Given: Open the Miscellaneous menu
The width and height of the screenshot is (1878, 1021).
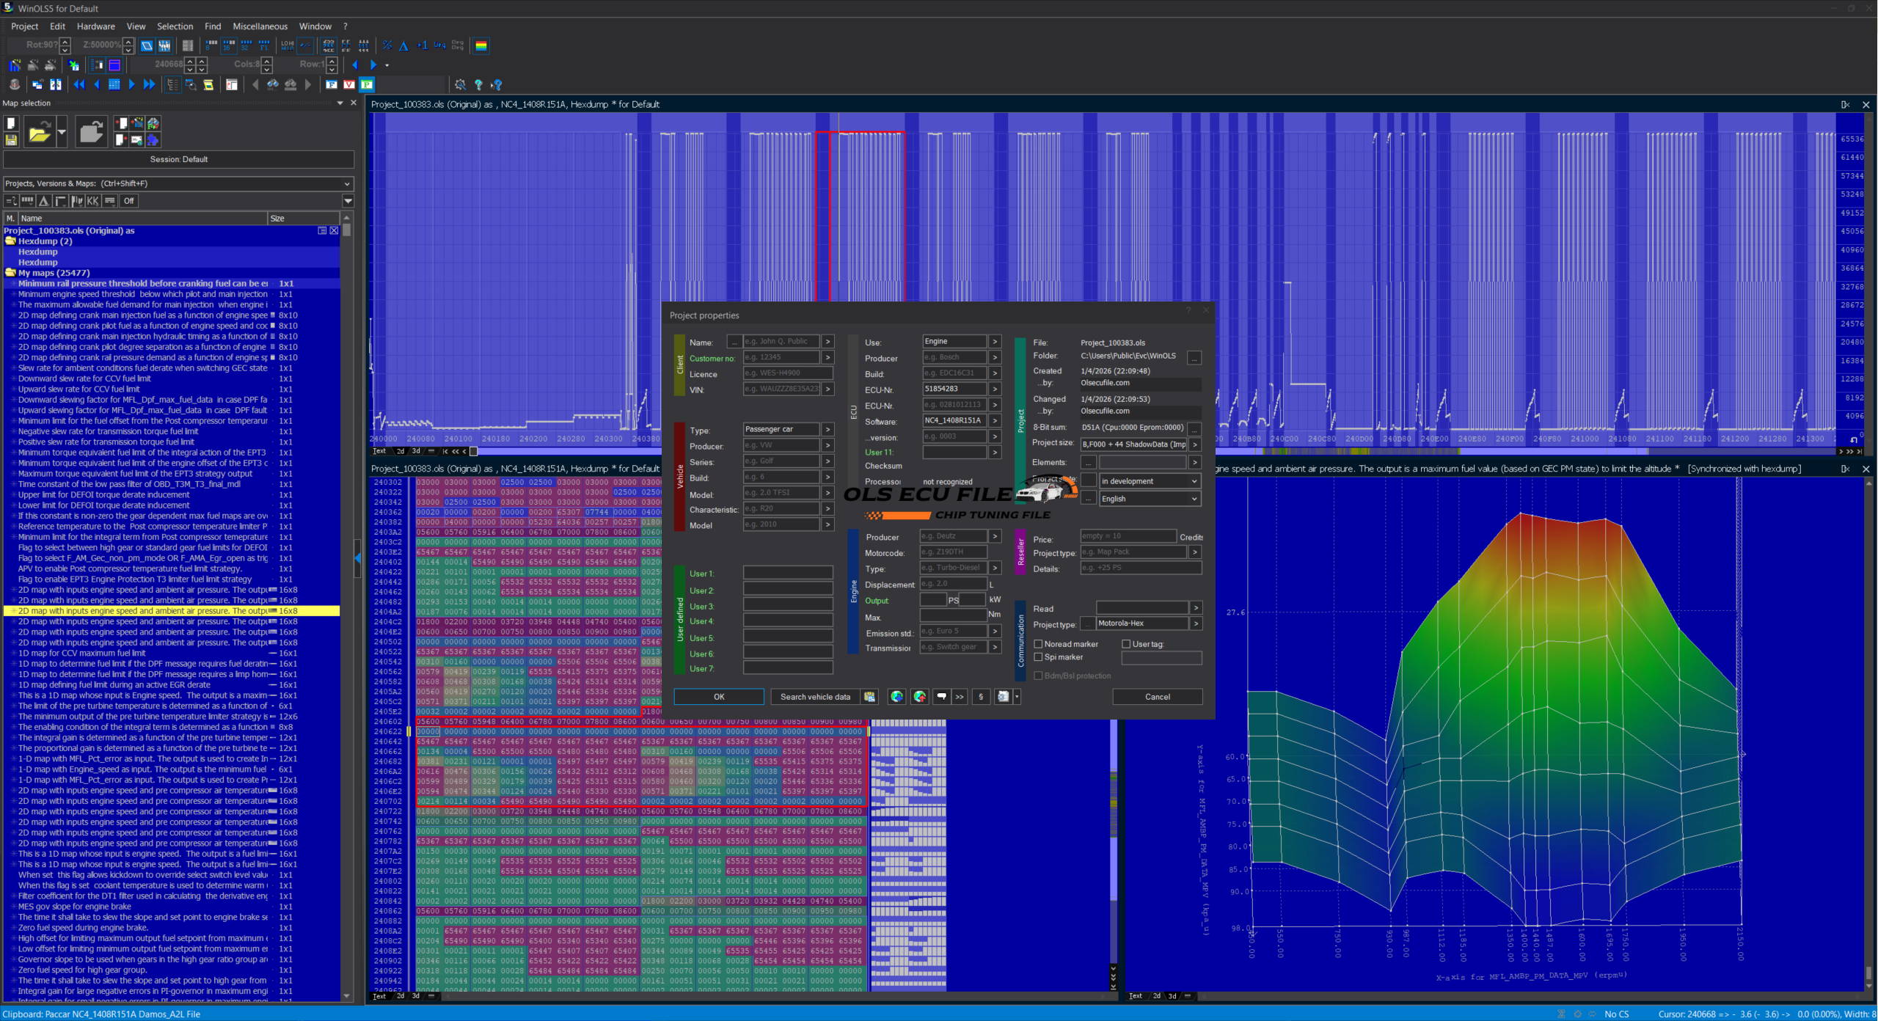Looking at the screenshot, I should pyautogui.click(x=260, y=26).
